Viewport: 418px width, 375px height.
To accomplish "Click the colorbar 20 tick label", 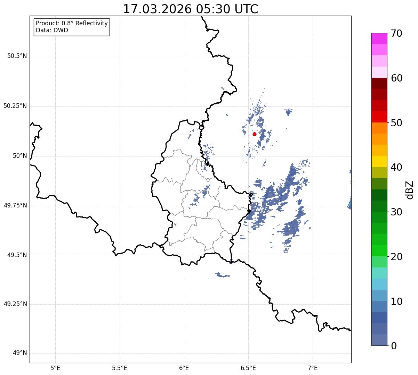I will tap(396, 257).
